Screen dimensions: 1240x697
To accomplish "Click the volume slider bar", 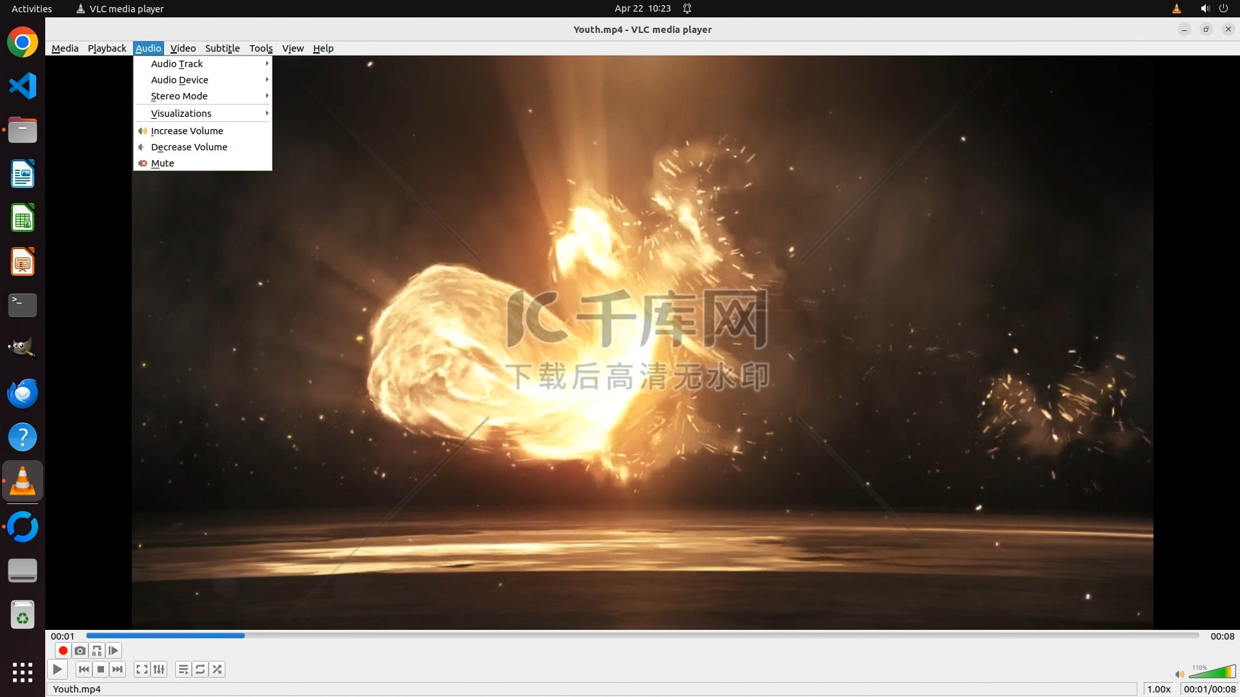I will 1212,673.
